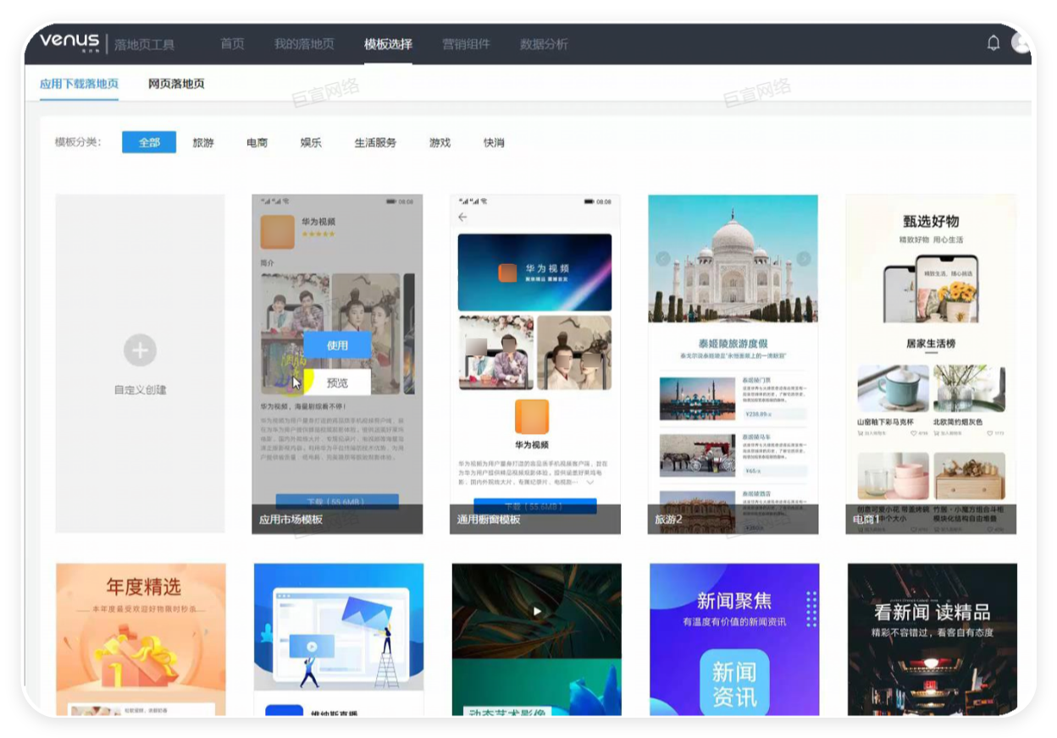The height and width of the screenshot is (738, 1057).
Task: Click the orange app icon in 通用橱窗模板
Action: click(532, 416)
